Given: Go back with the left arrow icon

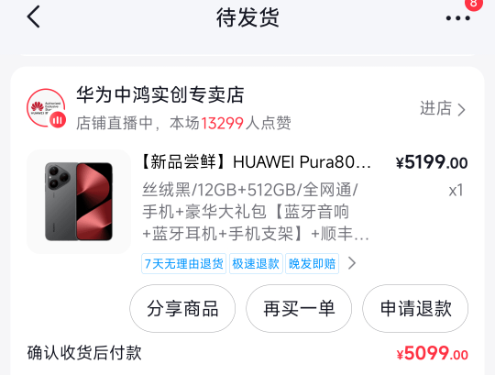Looking at the screenshot, I should [x=34, y=17].
